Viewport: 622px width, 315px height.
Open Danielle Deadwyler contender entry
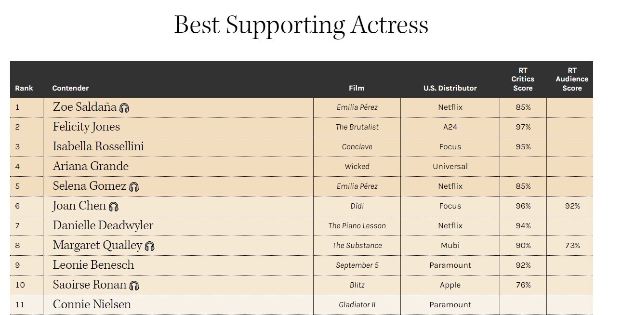pyautogui.click(x=103, y=225)
